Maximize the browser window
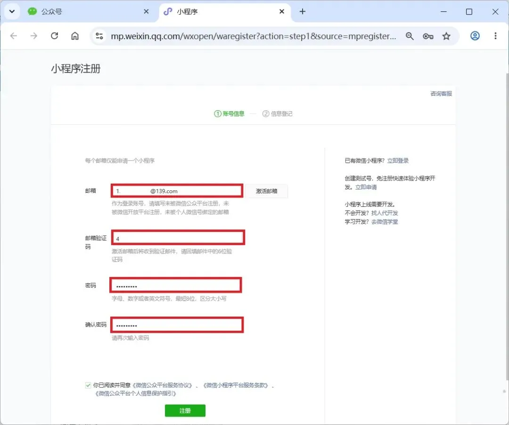Image resolution: width=509 pixels, height=425 pixels. click(x=469, y=12)
